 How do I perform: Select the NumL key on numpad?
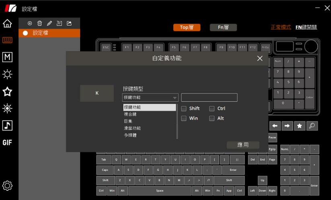point(285,149)
